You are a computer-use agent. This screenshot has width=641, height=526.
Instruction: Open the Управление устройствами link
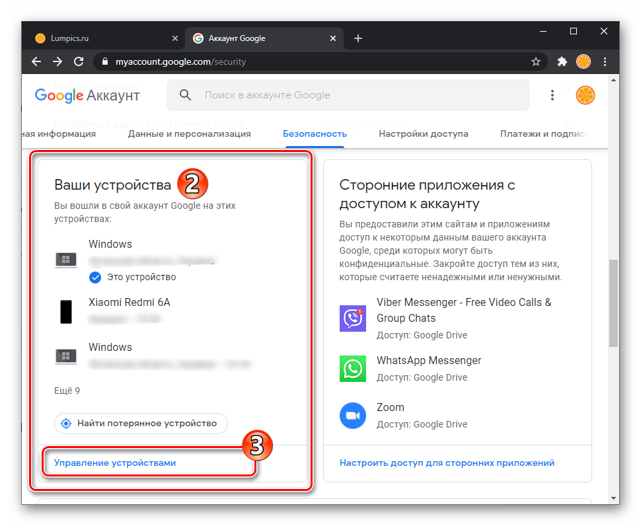coord(115,463)
